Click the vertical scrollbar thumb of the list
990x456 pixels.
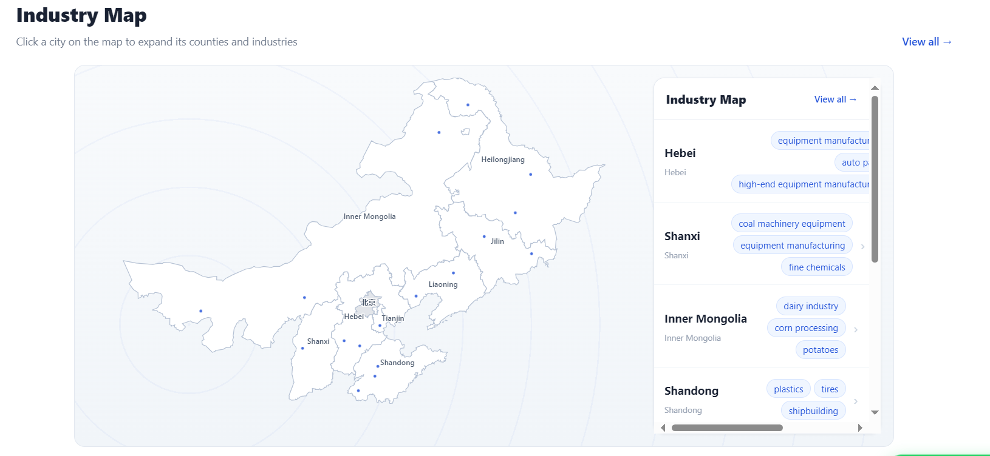coord(875,179)
